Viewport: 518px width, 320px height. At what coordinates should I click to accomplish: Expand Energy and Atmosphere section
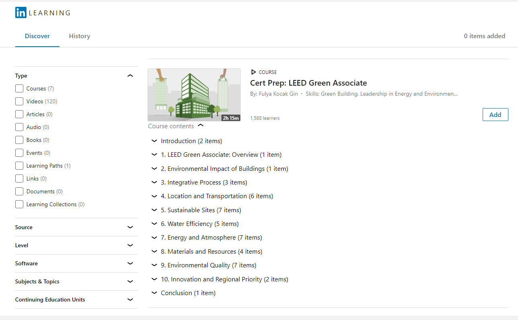point(154,238)
